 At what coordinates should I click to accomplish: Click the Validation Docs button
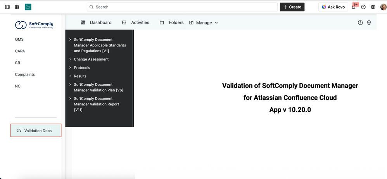36,131
